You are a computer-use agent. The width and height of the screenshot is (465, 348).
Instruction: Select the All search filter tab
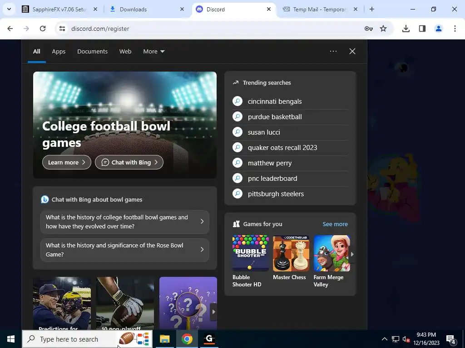pyautogui.click(x=37, y=52)
